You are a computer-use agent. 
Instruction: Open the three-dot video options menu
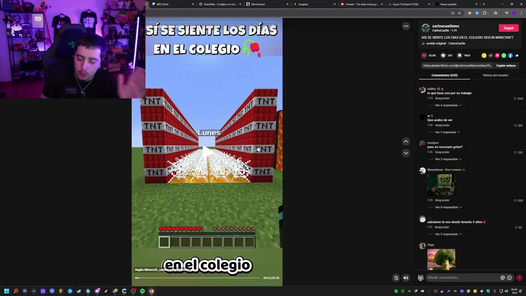[406, 26]
